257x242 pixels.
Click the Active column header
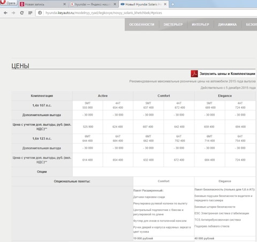[x=103, y=96]
